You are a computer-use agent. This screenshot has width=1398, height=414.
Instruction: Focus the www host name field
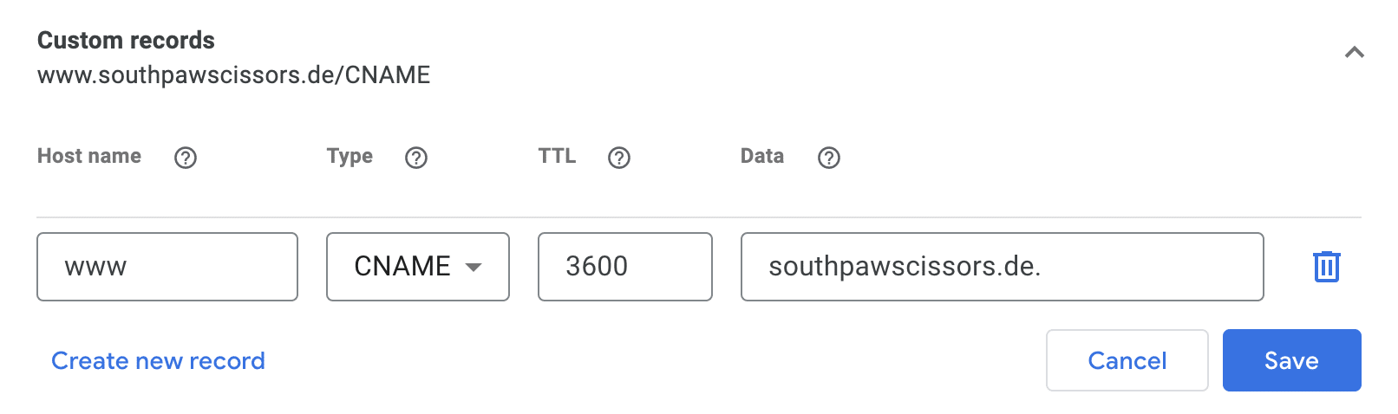pyautogui.click(x=167, y=267)
